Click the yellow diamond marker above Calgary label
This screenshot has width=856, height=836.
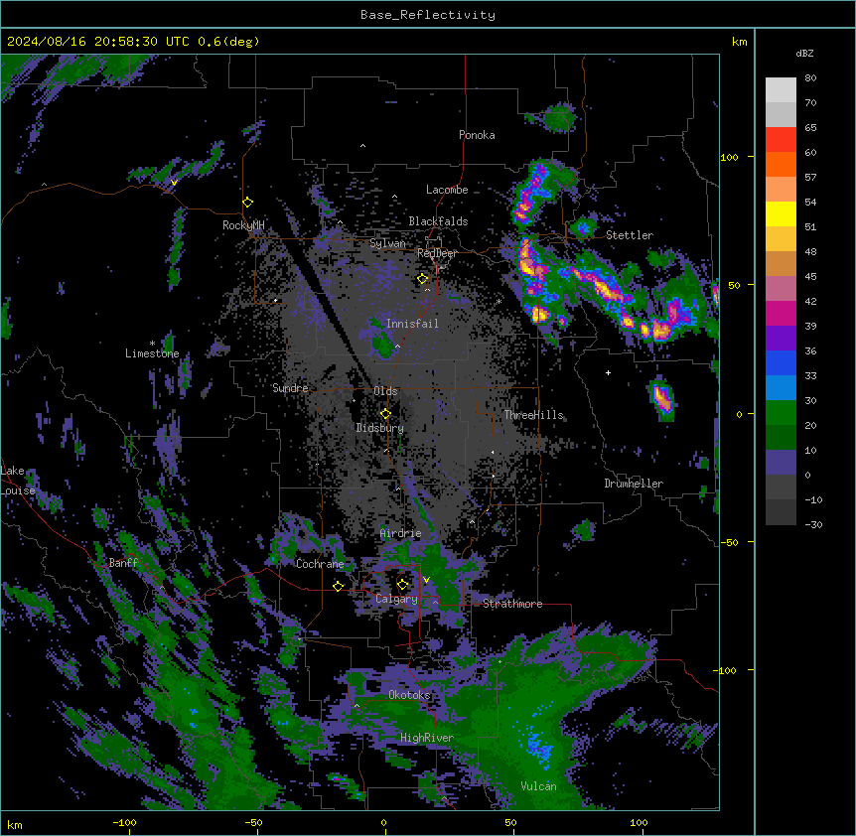click(402, 585)
